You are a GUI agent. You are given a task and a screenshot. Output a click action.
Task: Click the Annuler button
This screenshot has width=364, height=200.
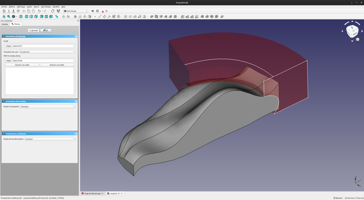pyautogui.click(x=34, y=30)
